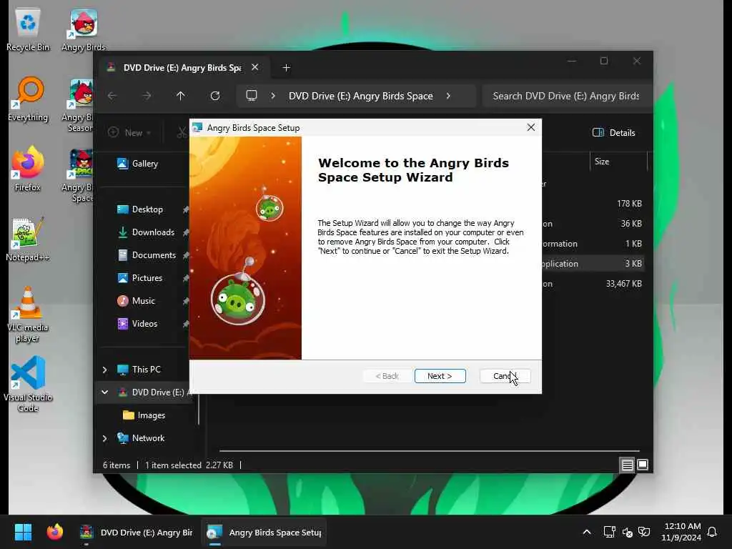Select the highlighted 3 KB file row

pos(593,263)
